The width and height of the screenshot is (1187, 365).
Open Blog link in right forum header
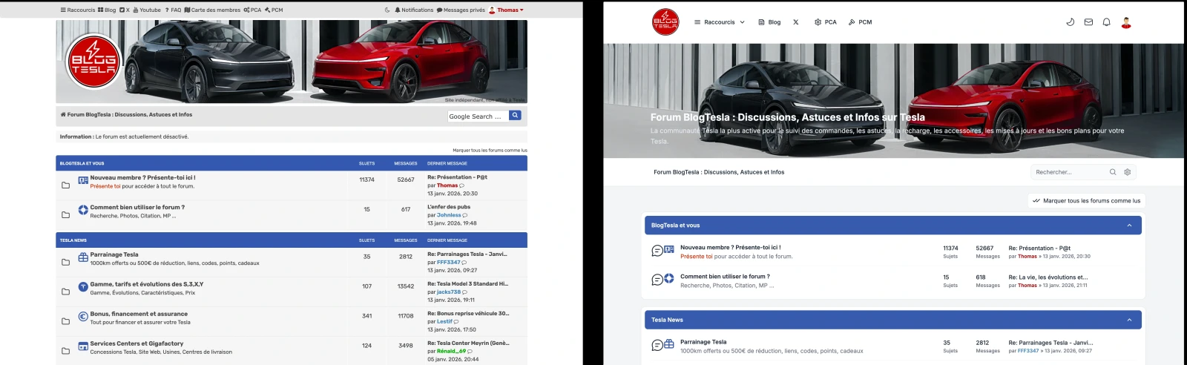pos(769,22)
